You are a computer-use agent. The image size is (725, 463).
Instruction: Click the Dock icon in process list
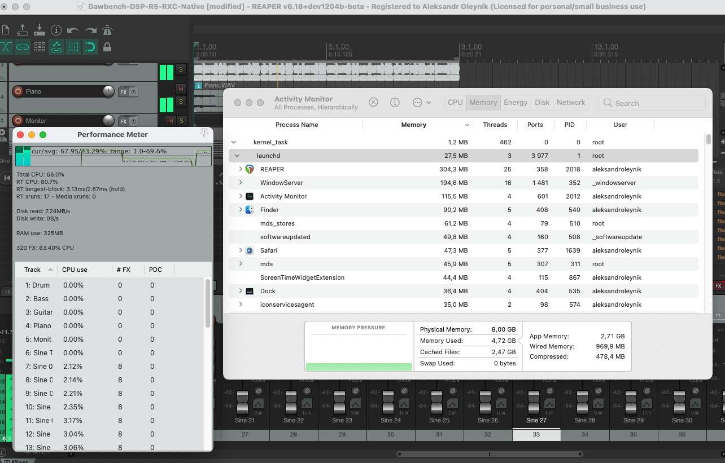pos(250,291)
